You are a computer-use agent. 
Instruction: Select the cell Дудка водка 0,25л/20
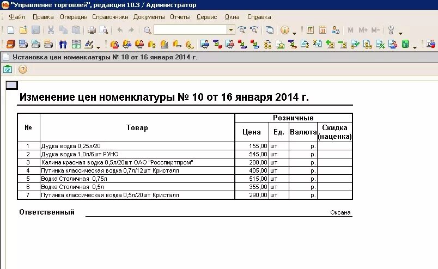pyautogui.click(x=137, y=146)
